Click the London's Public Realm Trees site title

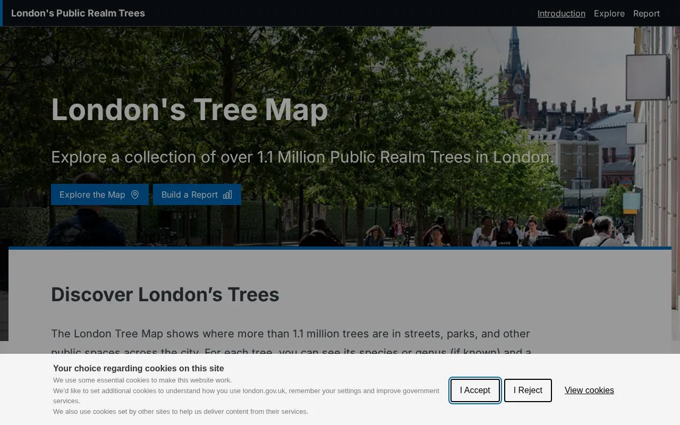point(78,13)
